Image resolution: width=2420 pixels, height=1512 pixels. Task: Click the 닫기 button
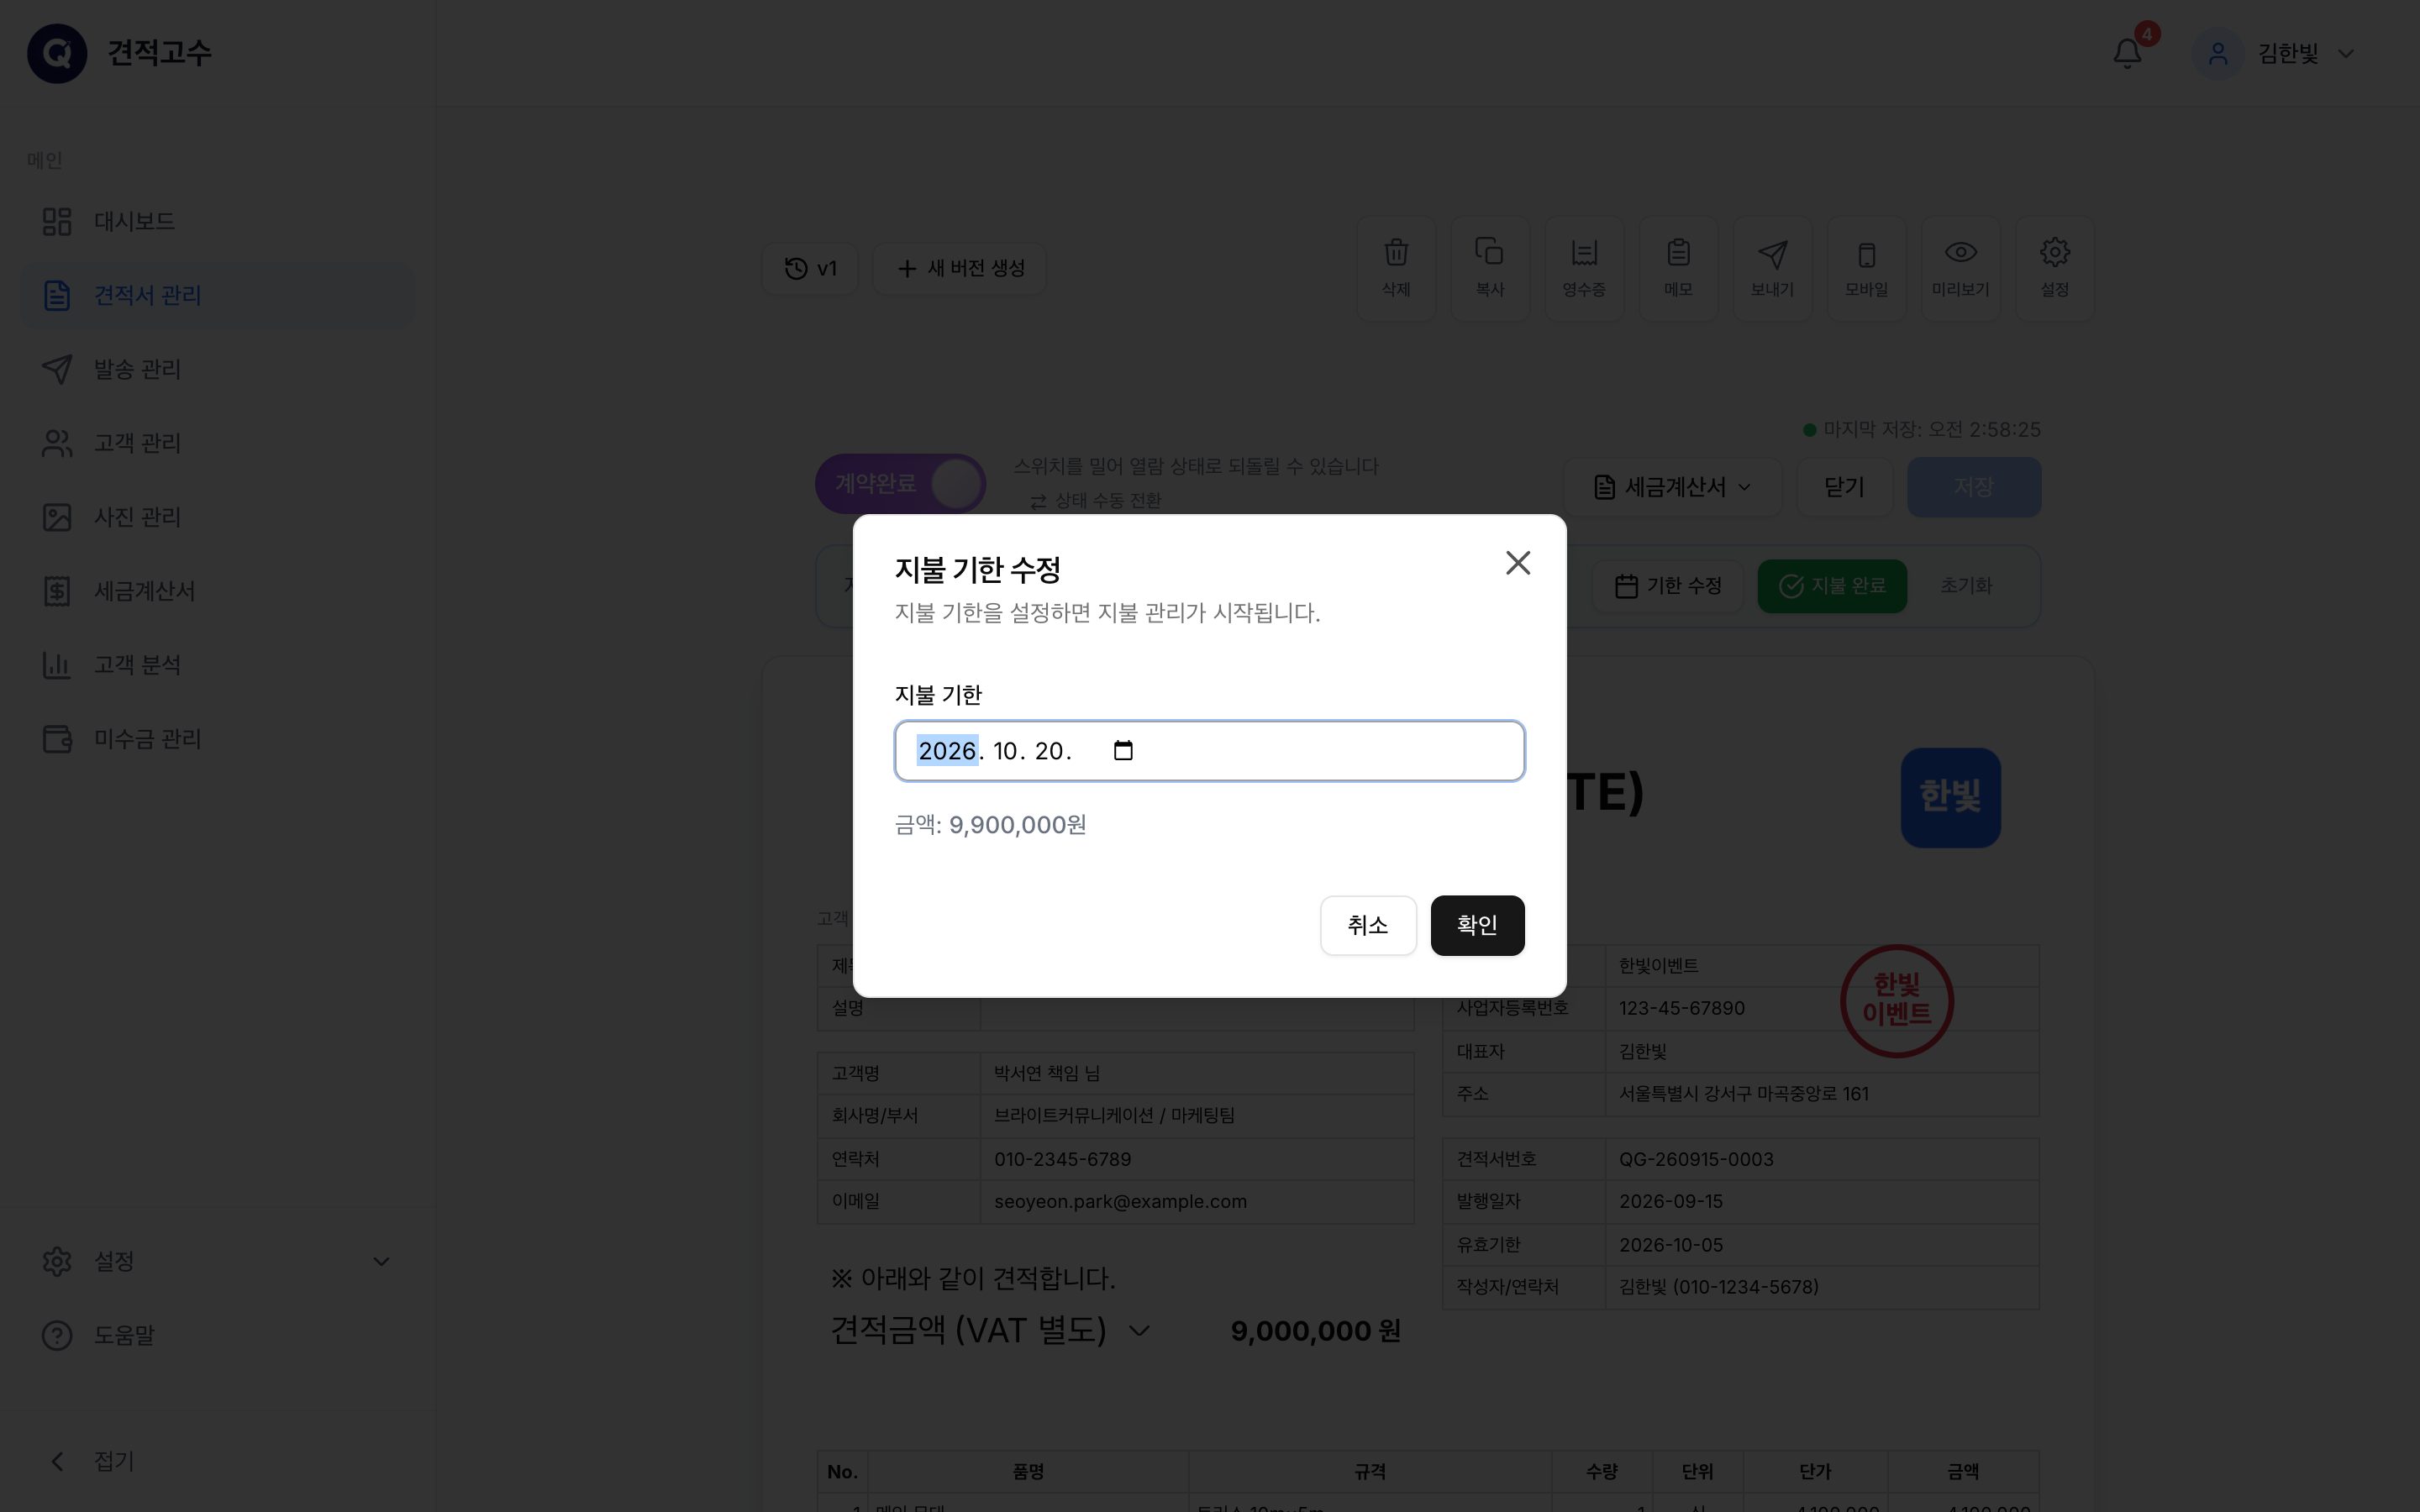tap(1844, 487)
